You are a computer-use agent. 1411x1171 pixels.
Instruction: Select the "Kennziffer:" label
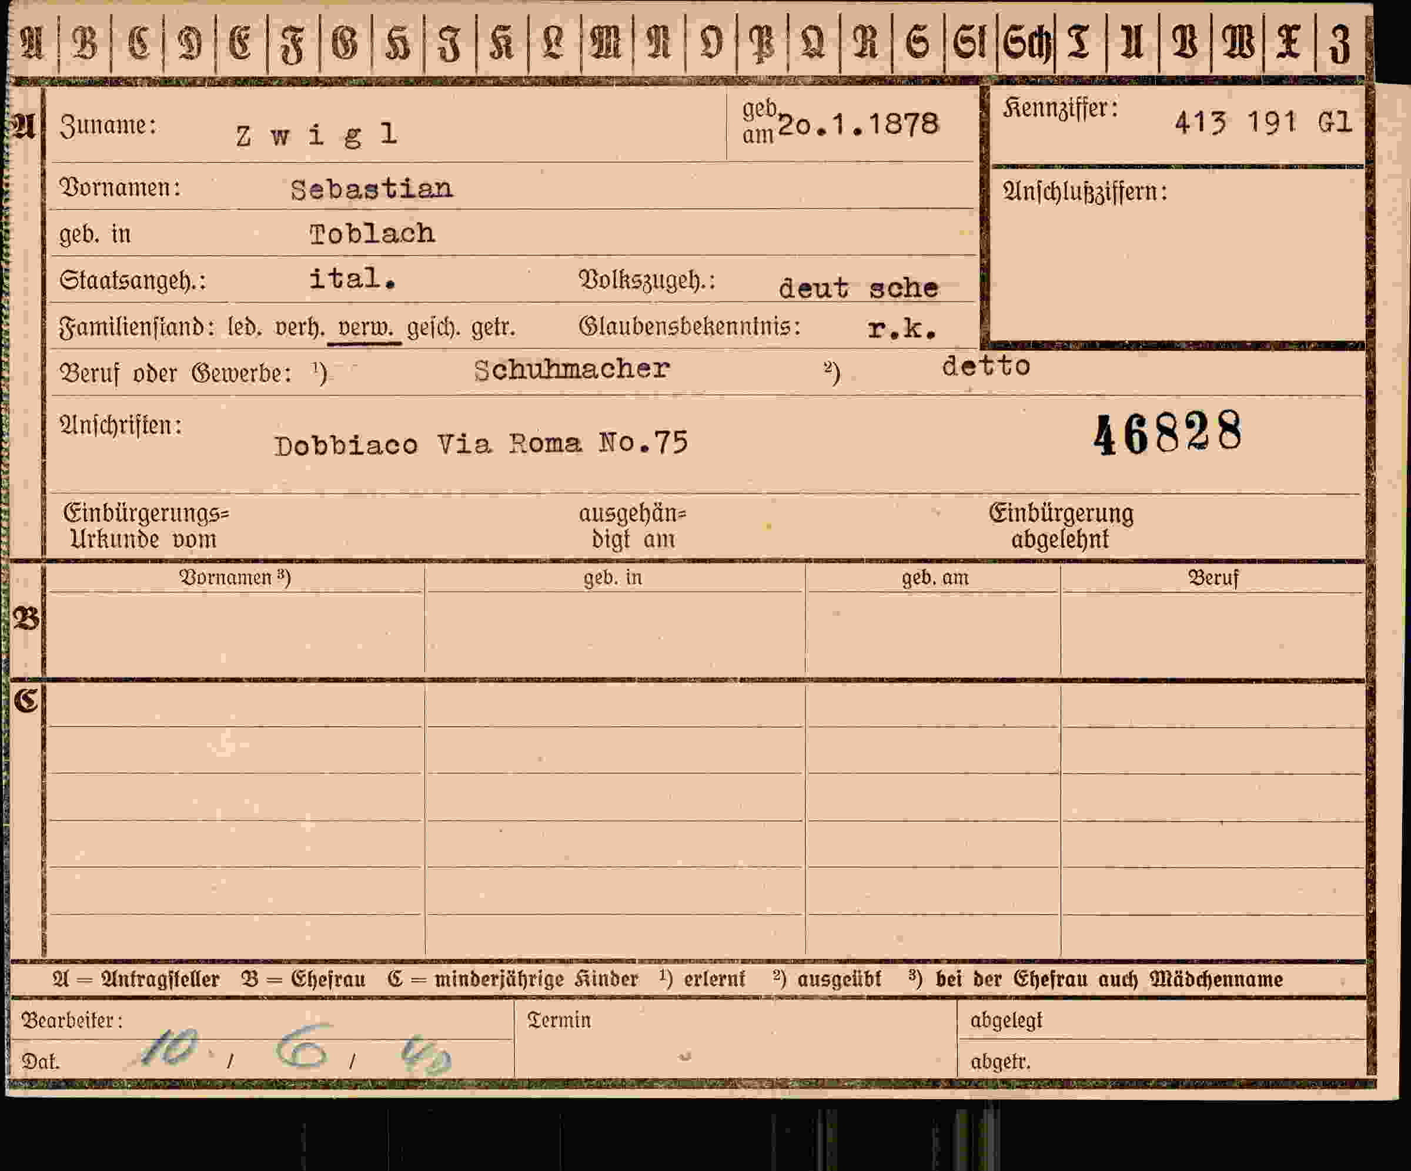coord(1060,108)
